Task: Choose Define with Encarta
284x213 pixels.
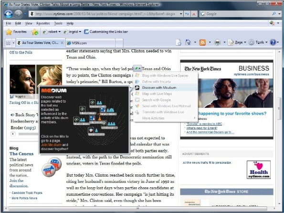Action: tap(165, 82)
